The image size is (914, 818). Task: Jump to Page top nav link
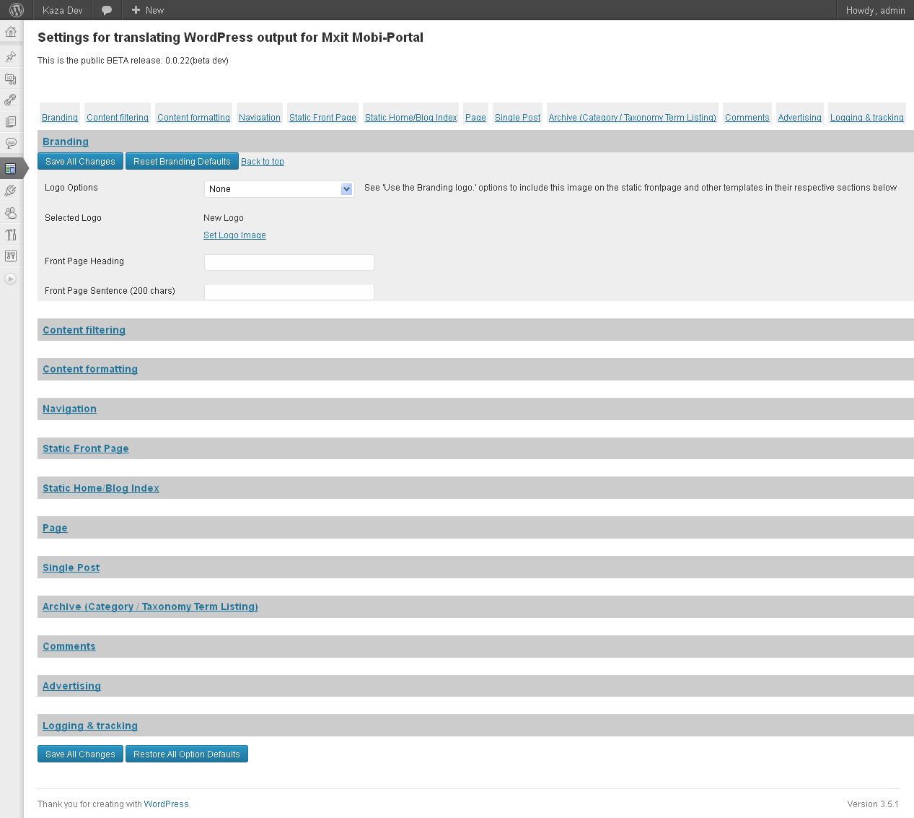pos(475,118)
